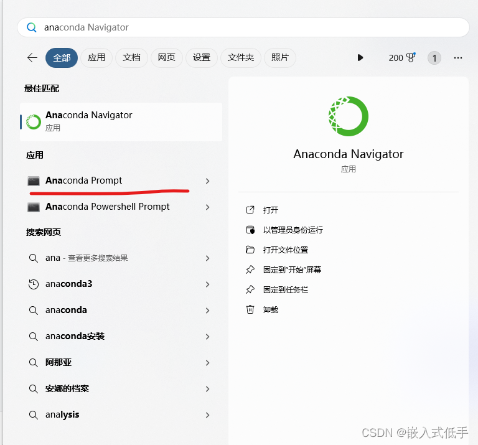Switch to the 照片 filter tab
Screen dimensions: 478x445
pyautogui.click(x=279, y=58)
